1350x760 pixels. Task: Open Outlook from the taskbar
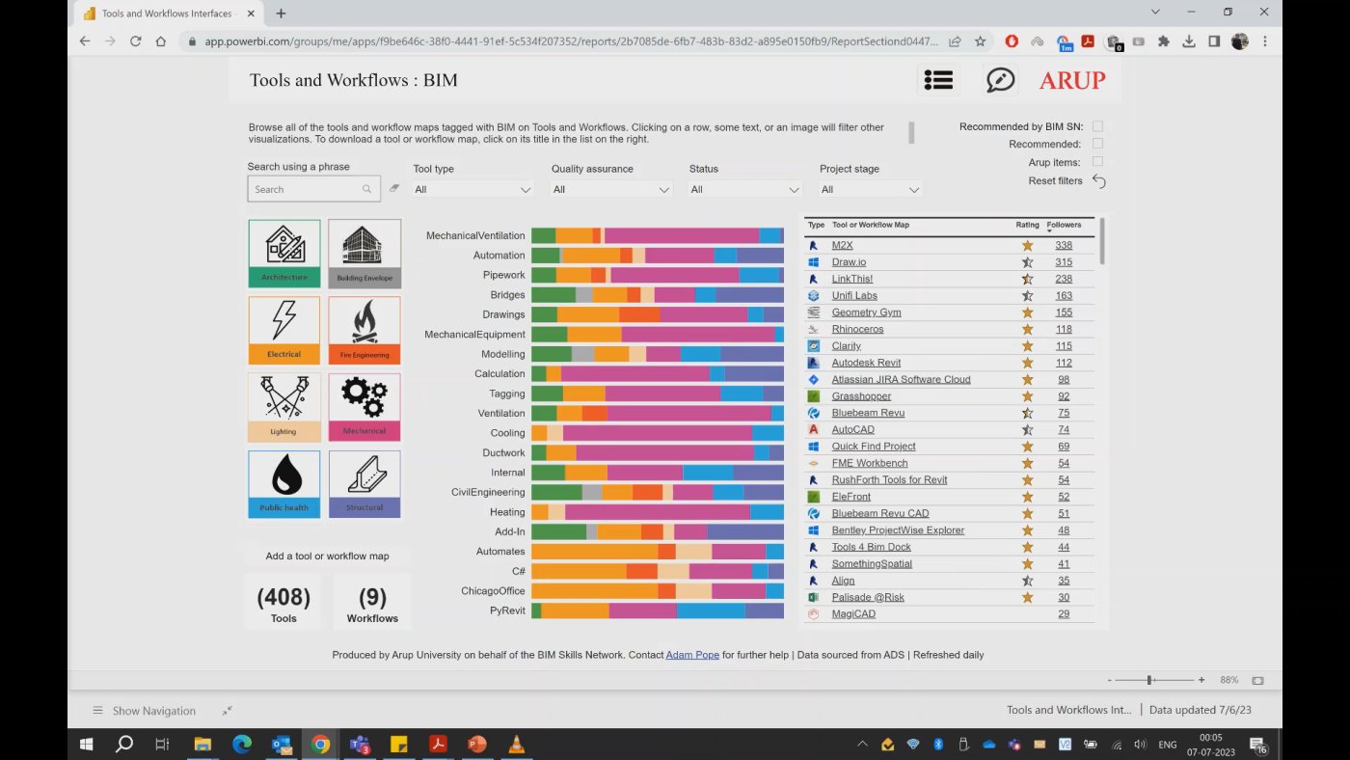click(282, 745)
